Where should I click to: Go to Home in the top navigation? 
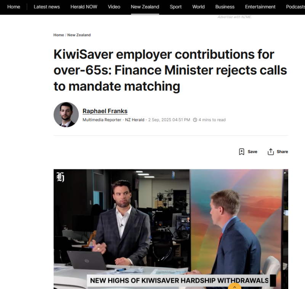click(14, 7)
